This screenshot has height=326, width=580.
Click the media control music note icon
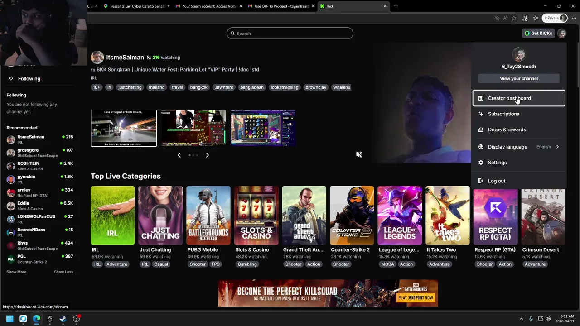point(525,18)
